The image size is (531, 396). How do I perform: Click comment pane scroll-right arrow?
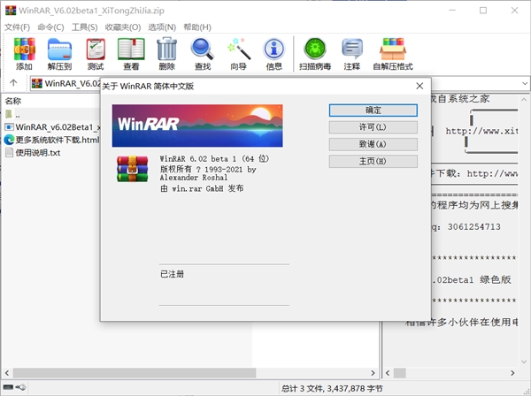pos(512,373)
